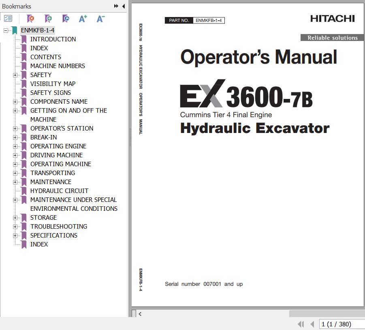Open the OPERATING ENGINE bookmark text

click(x=58, y=146)
